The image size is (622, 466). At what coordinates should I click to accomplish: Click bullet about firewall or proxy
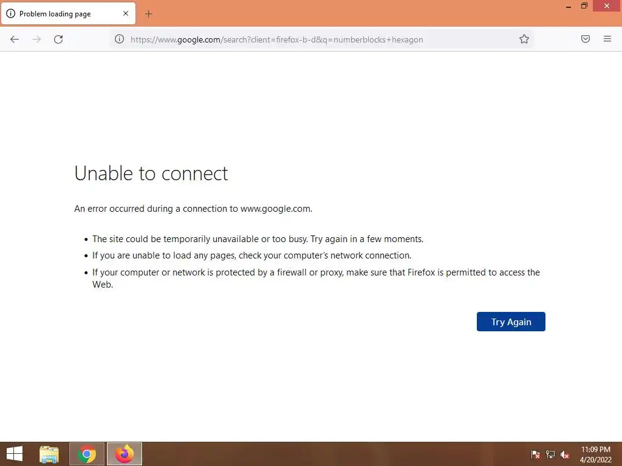click(x=316, y=278)
